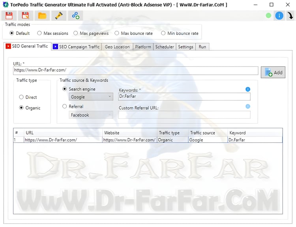Screen dimensions: 296x227
Task: Click the Traffic type column header
Action: coord(172,133)
